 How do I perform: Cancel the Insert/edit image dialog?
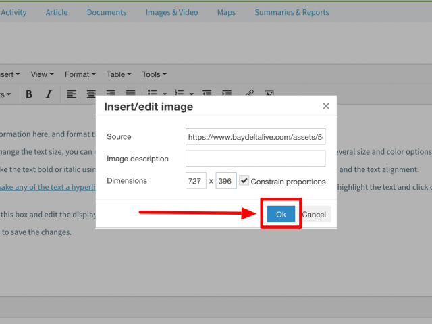(314, 215)
